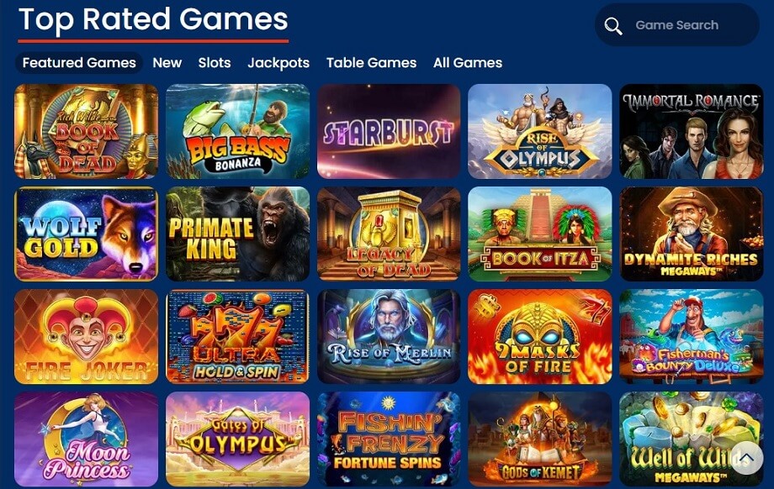Open the Table Games tab
This screenshot has height=489, width=774.
click(371, 63)
